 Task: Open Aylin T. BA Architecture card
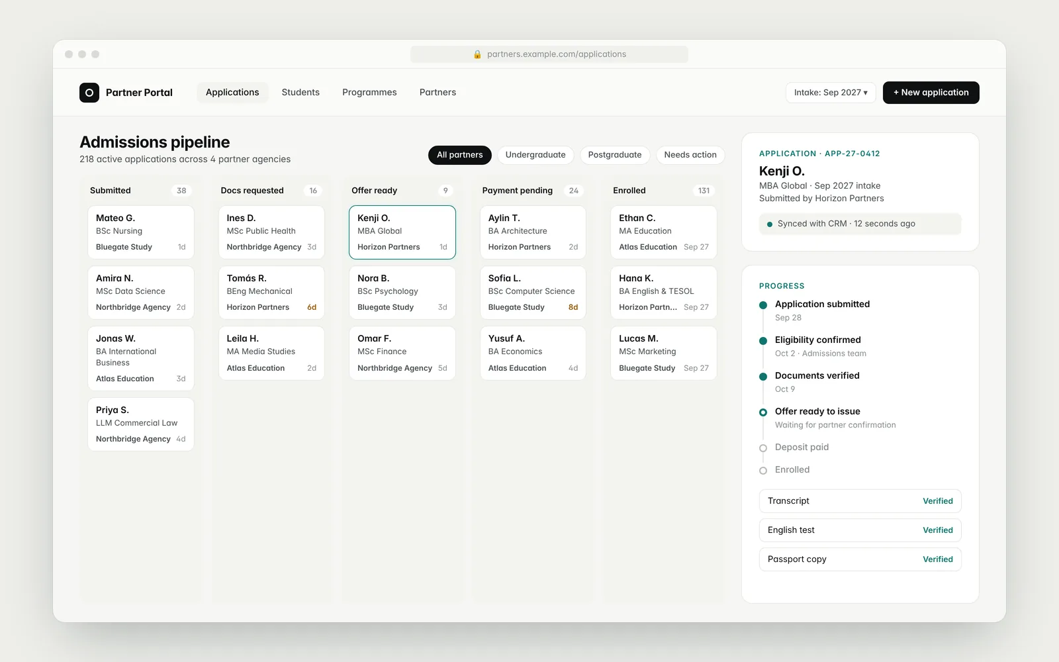coord(533,232)
